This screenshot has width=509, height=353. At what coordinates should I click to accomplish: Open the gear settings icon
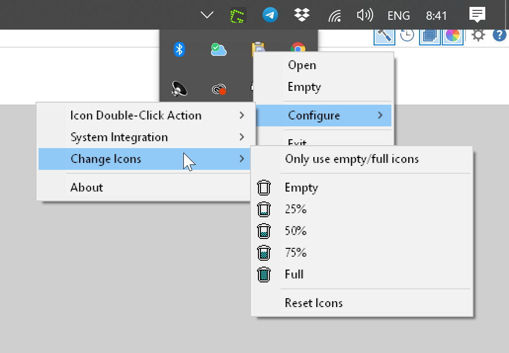478,35
